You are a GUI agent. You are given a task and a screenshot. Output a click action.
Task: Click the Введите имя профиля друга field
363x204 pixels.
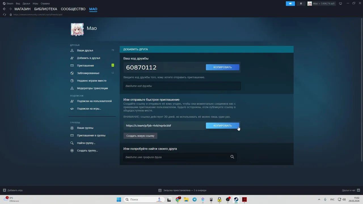coord(180,157)
